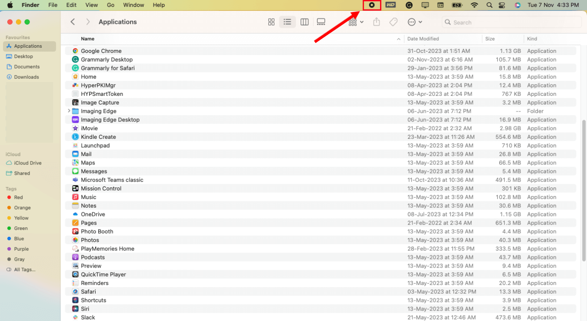Viewport: 587px width, 321px height.
Task: Toggle sort direction arrow in Name column
Action: point(399,39)
